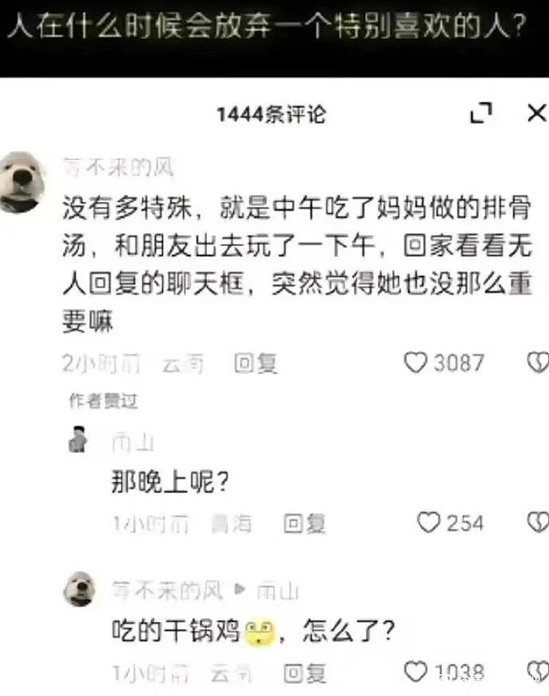The width and height of the screenshot is (549, 696).
Task: Open the large dog avatar profile
Action: click(22, 182)
